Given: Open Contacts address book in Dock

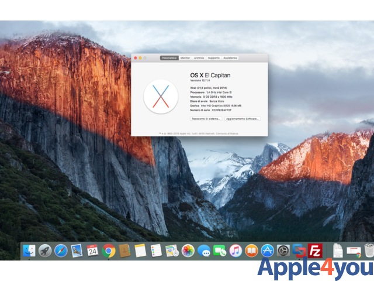Looking at the screenshot, I should pyautogui.click(x=124, y=251).
